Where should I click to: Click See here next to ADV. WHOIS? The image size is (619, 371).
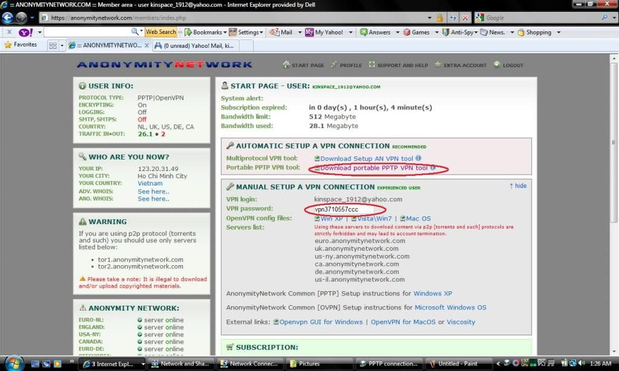click(153, 191)
